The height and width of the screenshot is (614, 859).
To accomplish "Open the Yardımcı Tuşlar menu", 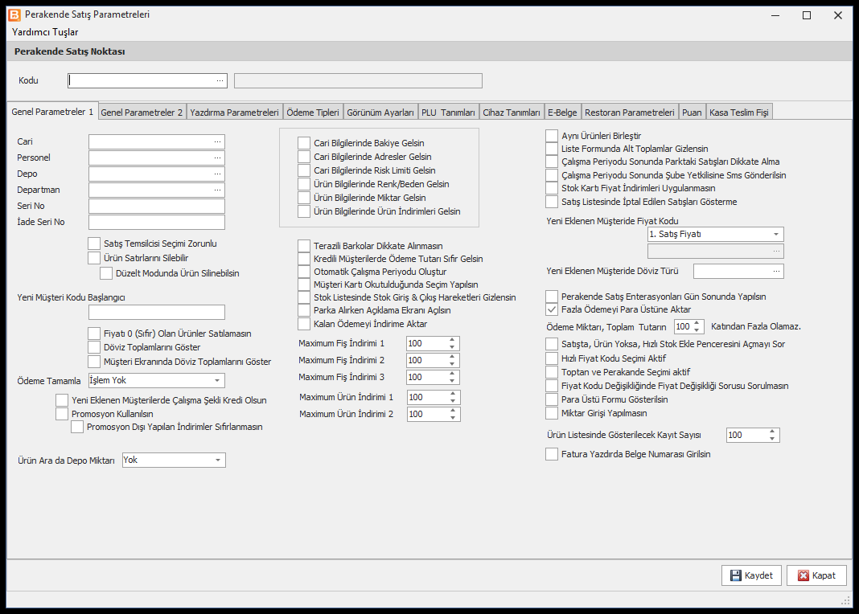I will (45, 32).
